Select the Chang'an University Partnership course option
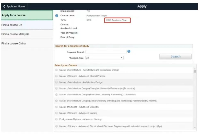 pyautogui.click(x=56, y=88)
